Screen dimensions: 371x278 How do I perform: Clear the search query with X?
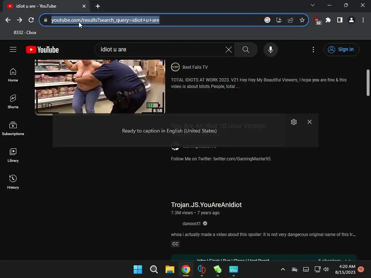click(229, 49)
